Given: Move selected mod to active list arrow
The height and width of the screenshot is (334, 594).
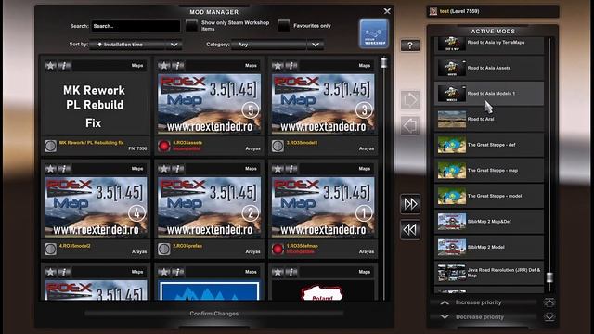Looking at the screenshot, I should click(410, 100).
